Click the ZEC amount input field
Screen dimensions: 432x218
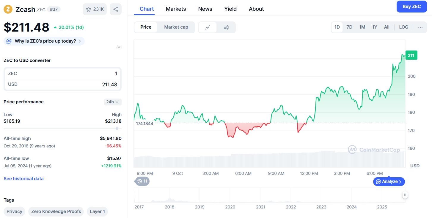click(62, 74)
